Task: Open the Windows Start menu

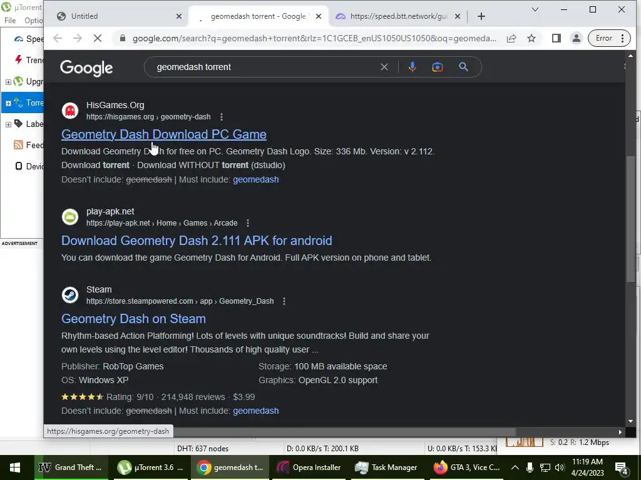Action: [15, 467]
